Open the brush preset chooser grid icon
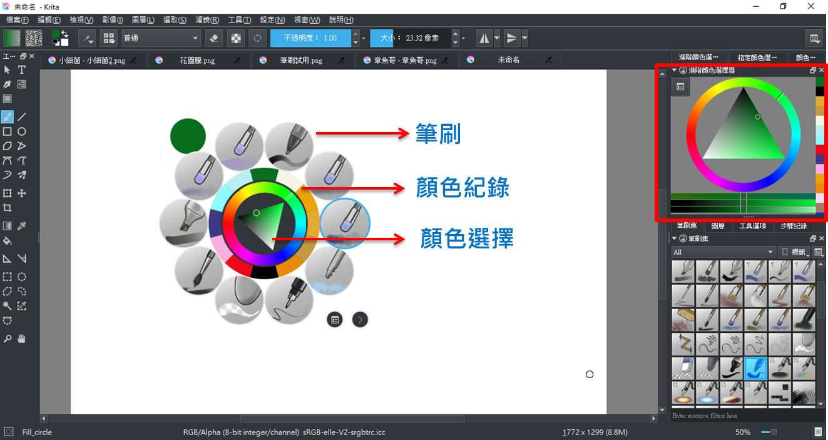The image size is (828, 440). point(110,38)
